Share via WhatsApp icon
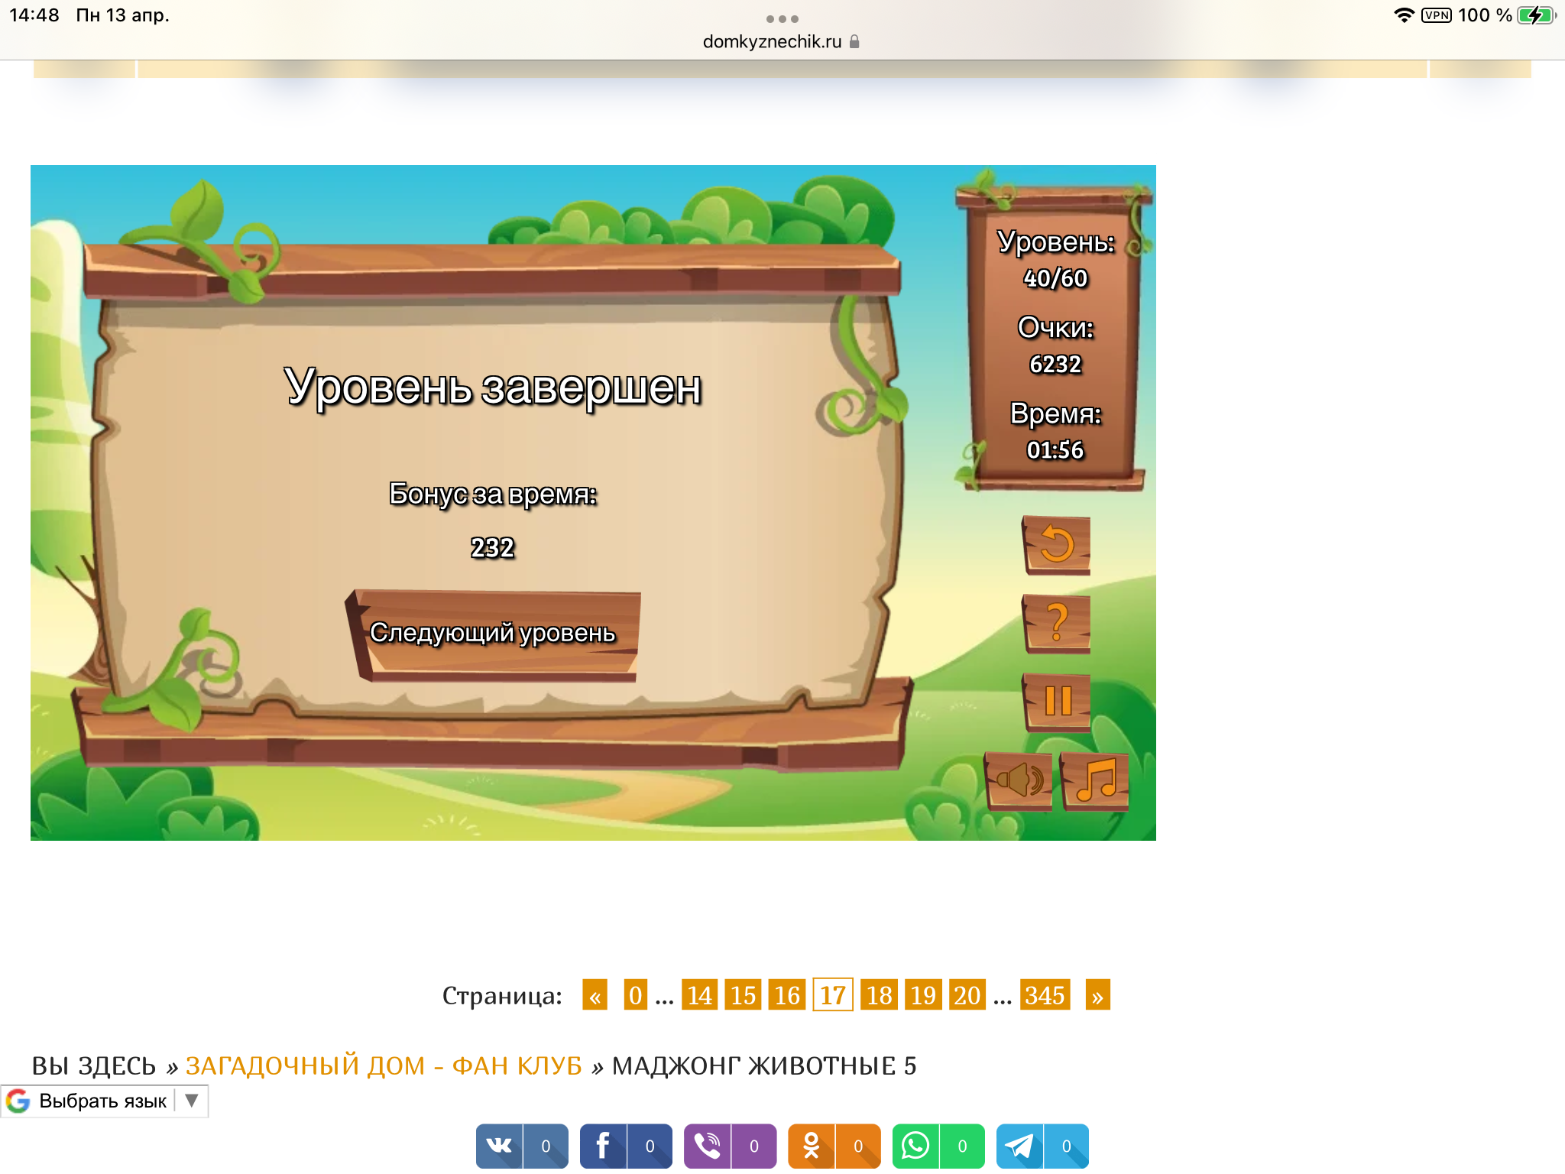The height and width of the screenshot is (1174, 1565). (915, 1145)
